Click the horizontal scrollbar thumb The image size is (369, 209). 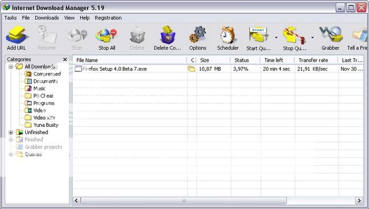point(184,201)
